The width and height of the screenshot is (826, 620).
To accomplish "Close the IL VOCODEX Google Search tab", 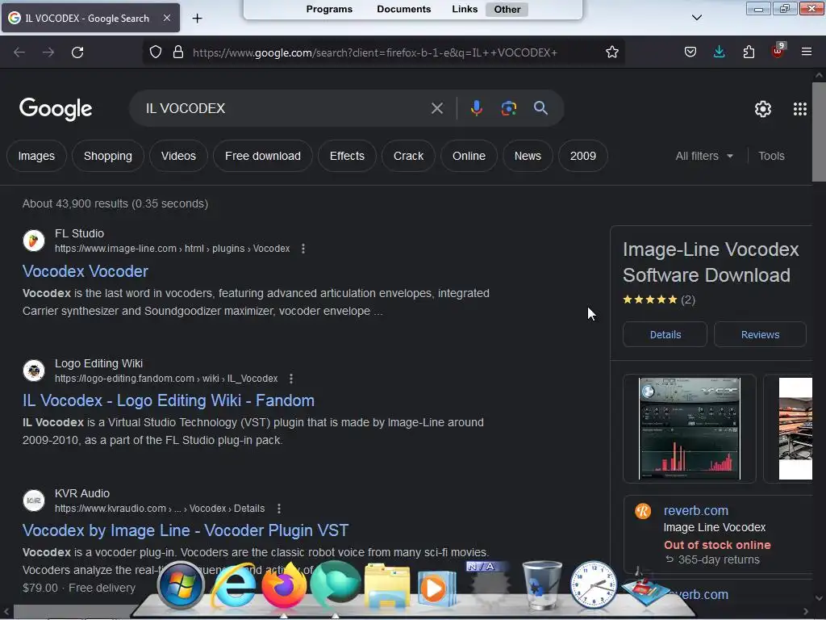I will click(x=166, y=18).
